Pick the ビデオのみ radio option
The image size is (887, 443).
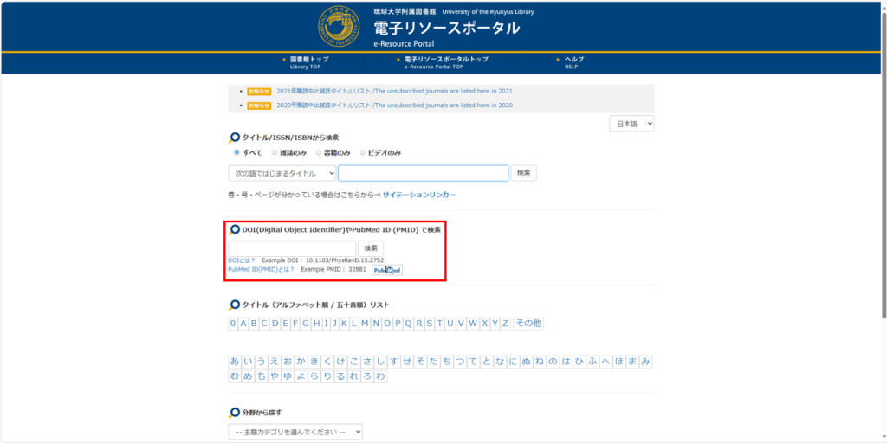(x=363, y=152)
